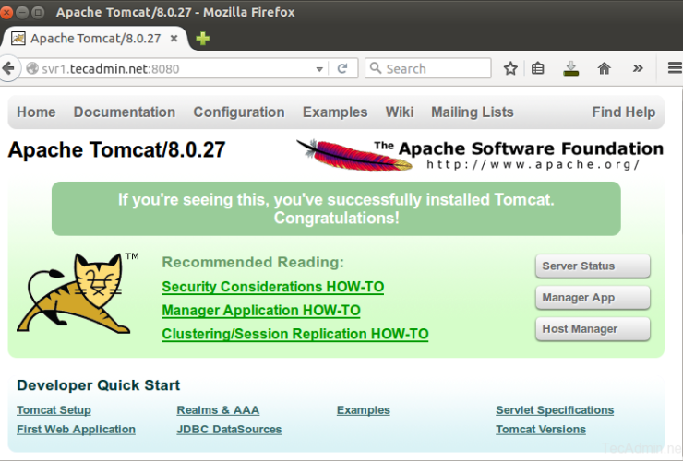Open Security Considerations HOW-TO link
Screen dimensions: 683x461
click(272, 287)
